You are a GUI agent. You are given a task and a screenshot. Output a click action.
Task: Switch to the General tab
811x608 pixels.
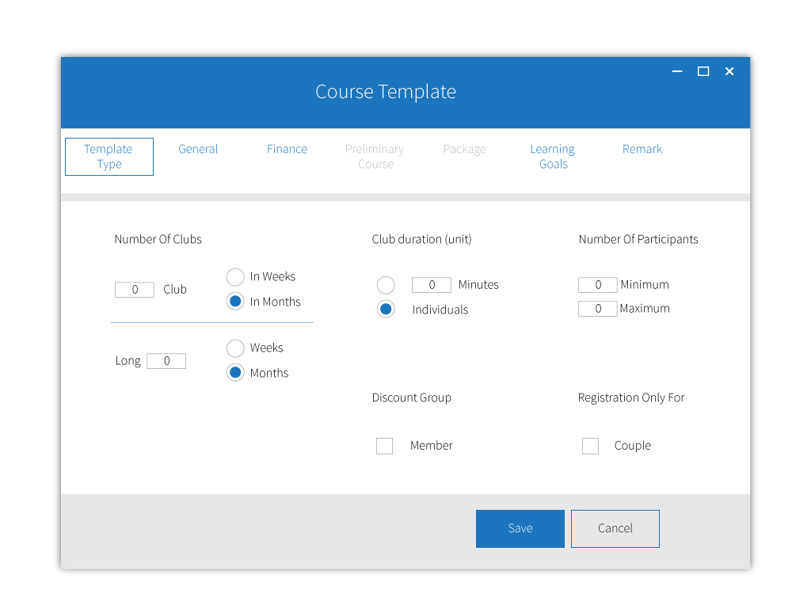198,149
